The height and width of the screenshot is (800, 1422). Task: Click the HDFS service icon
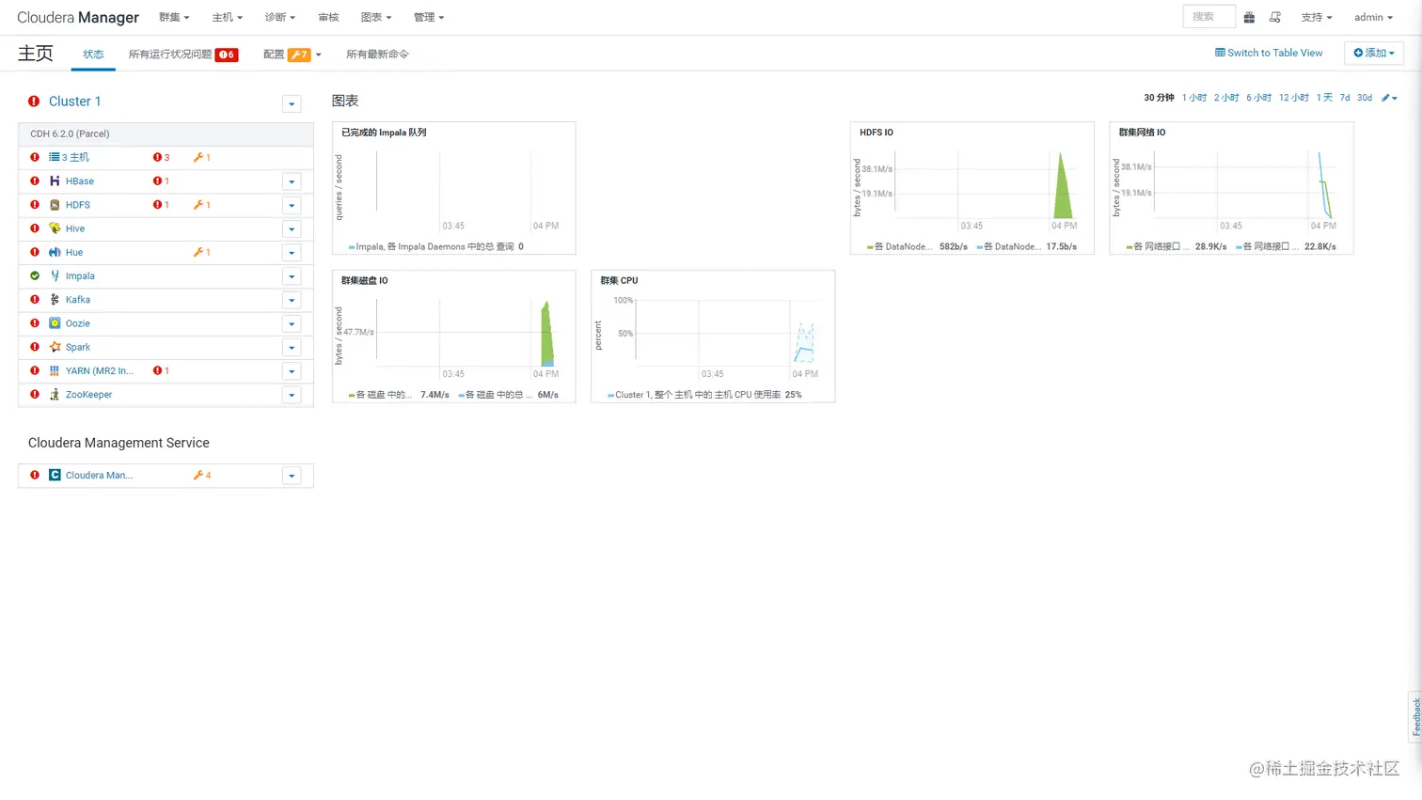click(55, 205)
